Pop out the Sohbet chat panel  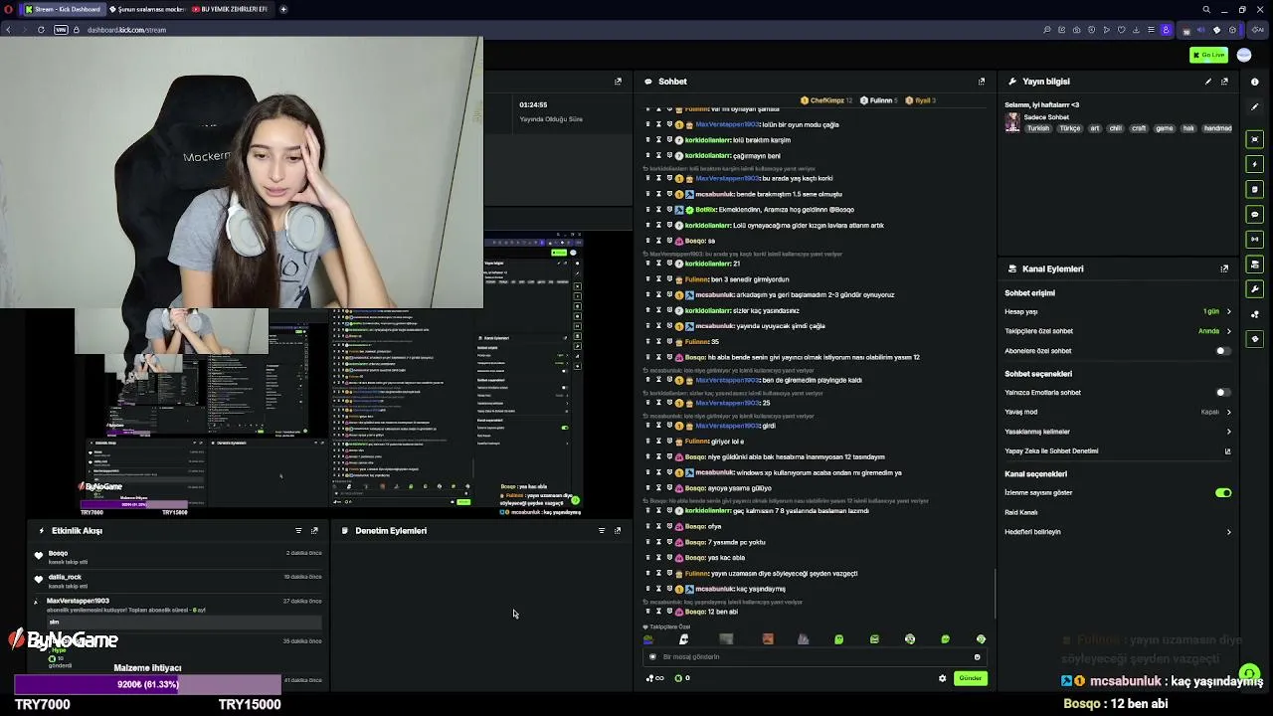point(982,82)
